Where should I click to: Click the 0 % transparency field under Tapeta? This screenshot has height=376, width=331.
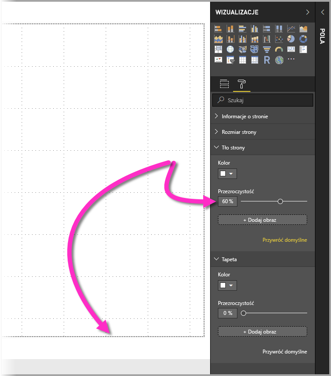pyautogui.click(x=227, y=313)
